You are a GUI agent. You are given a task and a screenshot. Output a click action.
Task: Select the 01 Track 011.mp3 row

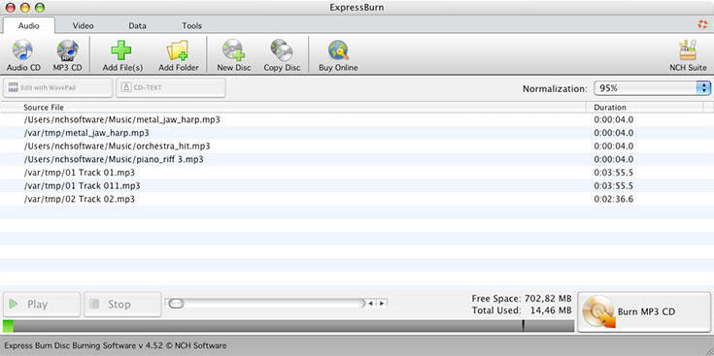[x=357, y=186]
